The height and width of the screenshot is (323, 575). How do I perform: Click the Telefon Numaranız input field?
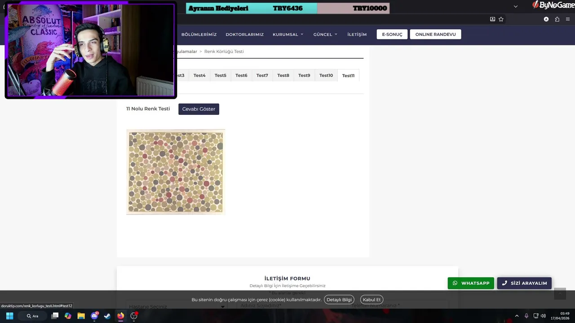[398, 306]
